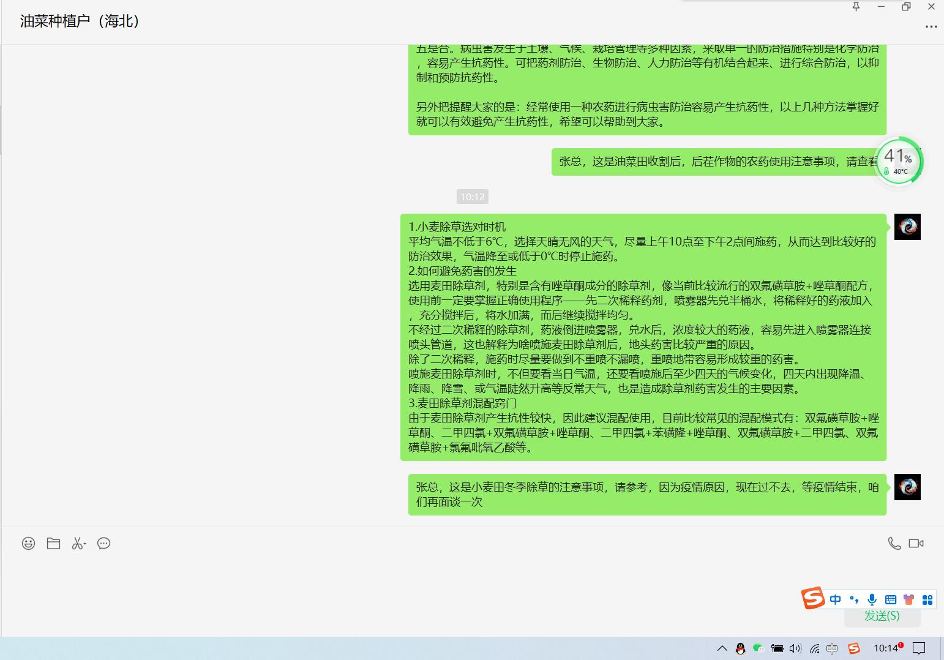Open WeChat tray icon
Viewport: 944px width, 660px height.
[x=759, y=648]
